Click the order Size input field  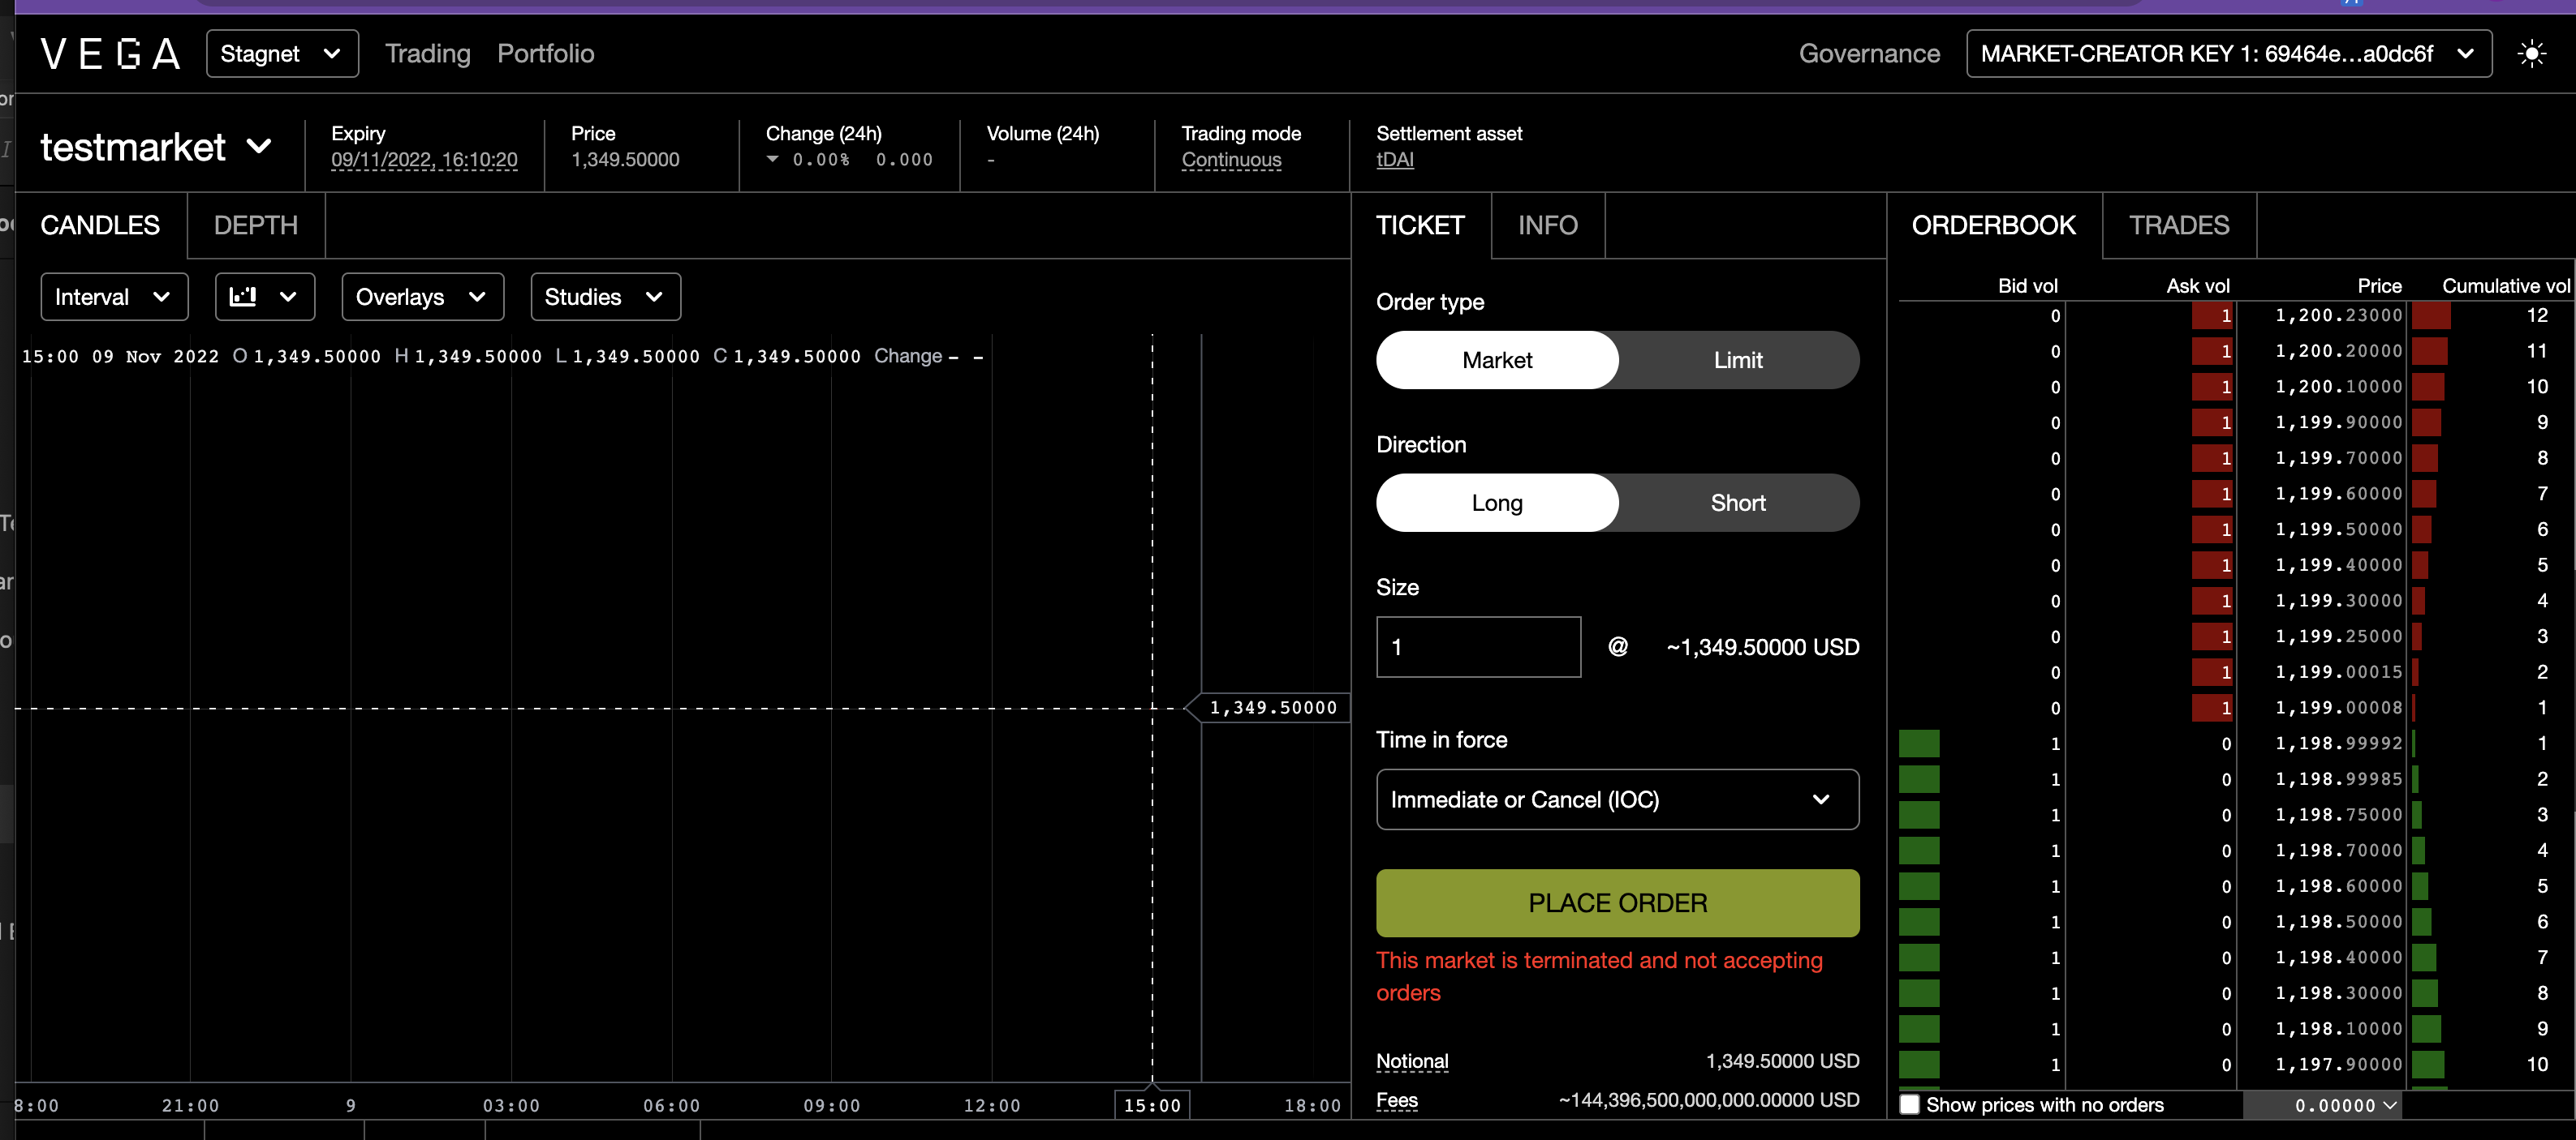pos(1478,646)
